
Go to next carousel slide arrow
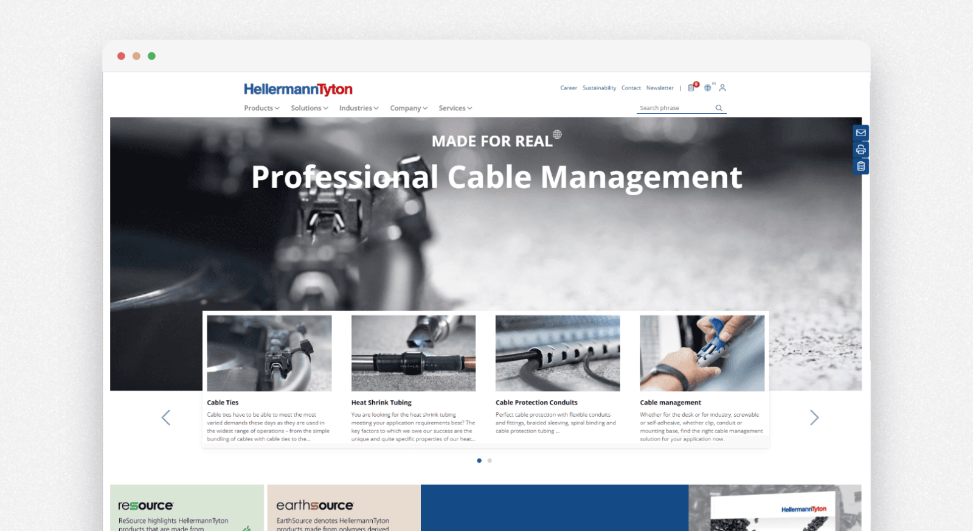coord(814,417)
